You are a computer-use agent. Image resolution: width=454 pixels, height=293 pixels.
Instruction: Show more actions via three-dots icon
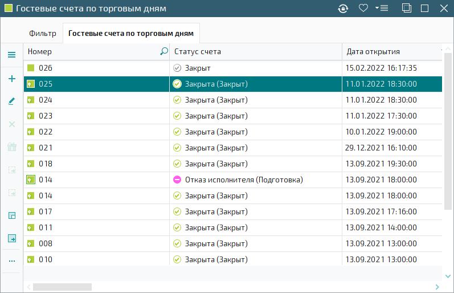click(12, 261)
